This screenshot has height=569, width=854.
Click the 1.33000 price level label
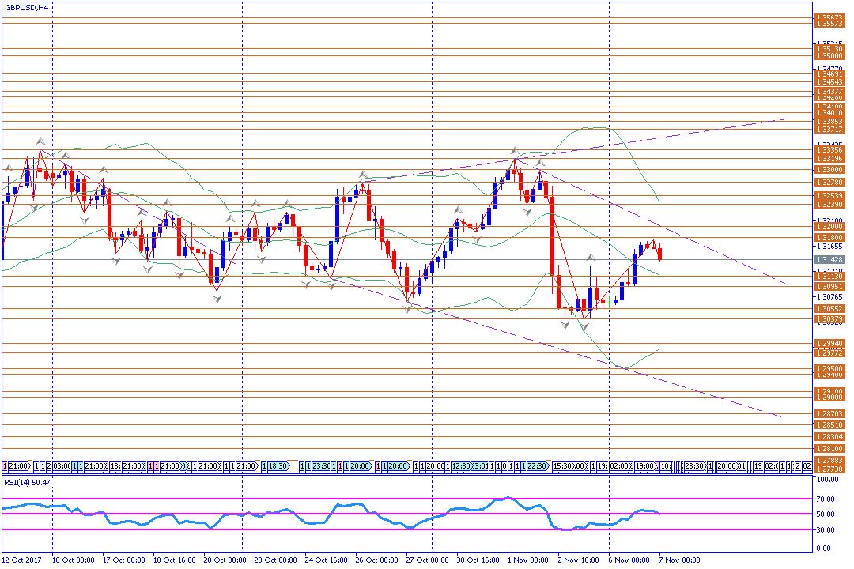coord(829,170)
